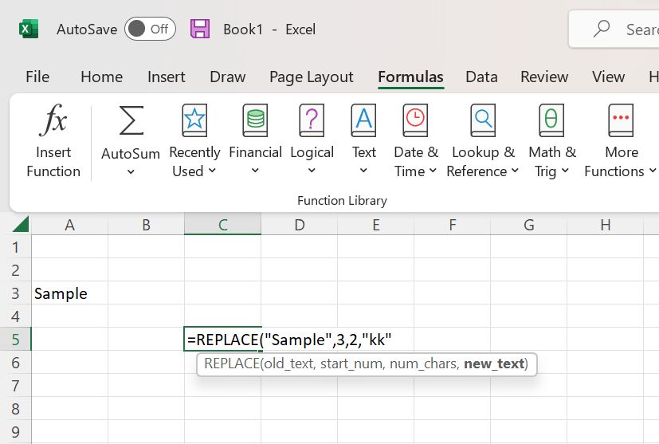Click the Save floppy disk icon

coord(200,29)
